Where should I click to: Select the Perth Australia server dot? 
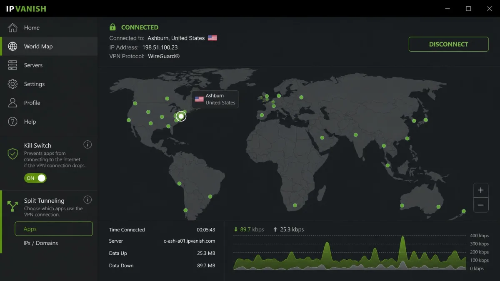402,205
